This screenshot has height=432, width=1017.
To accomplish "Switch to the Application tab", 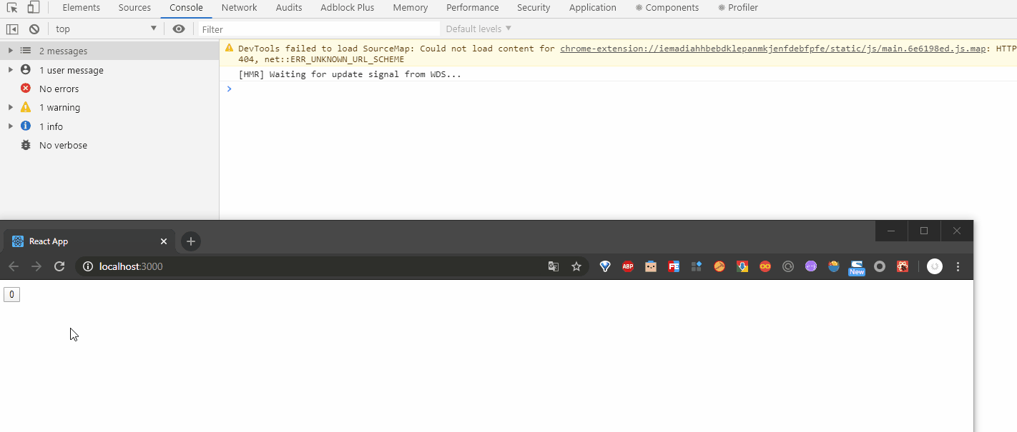I will click(x=593, y=8).
